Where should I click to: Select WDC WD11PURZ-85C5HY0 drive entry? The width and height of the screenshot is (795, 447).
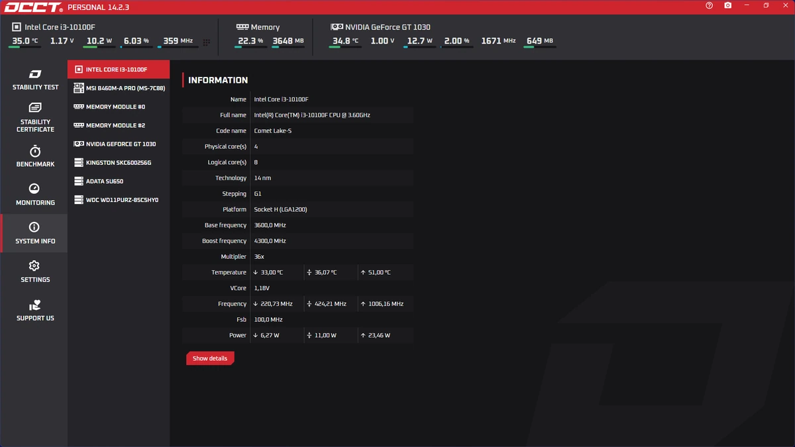(x=119, y=199)
